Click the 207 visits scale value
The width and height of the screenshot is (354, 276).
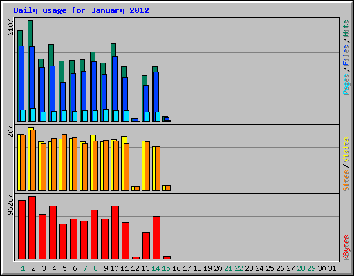(10, 131)
